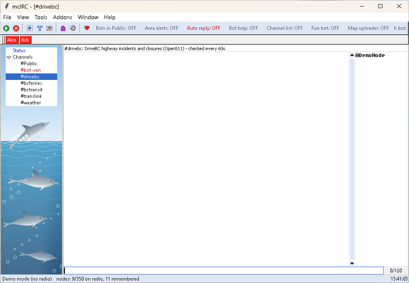Image resolution: width=409 pixels, height=283 pixels.
Task: Click the #drivebc topic line text
Action: click(145, 49)
